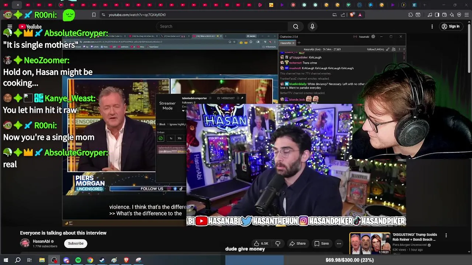Image resolution: width=472 pixels, height=265 pixels.
Task: Cast or install icon in address bar
Action: tap(334, 15)
